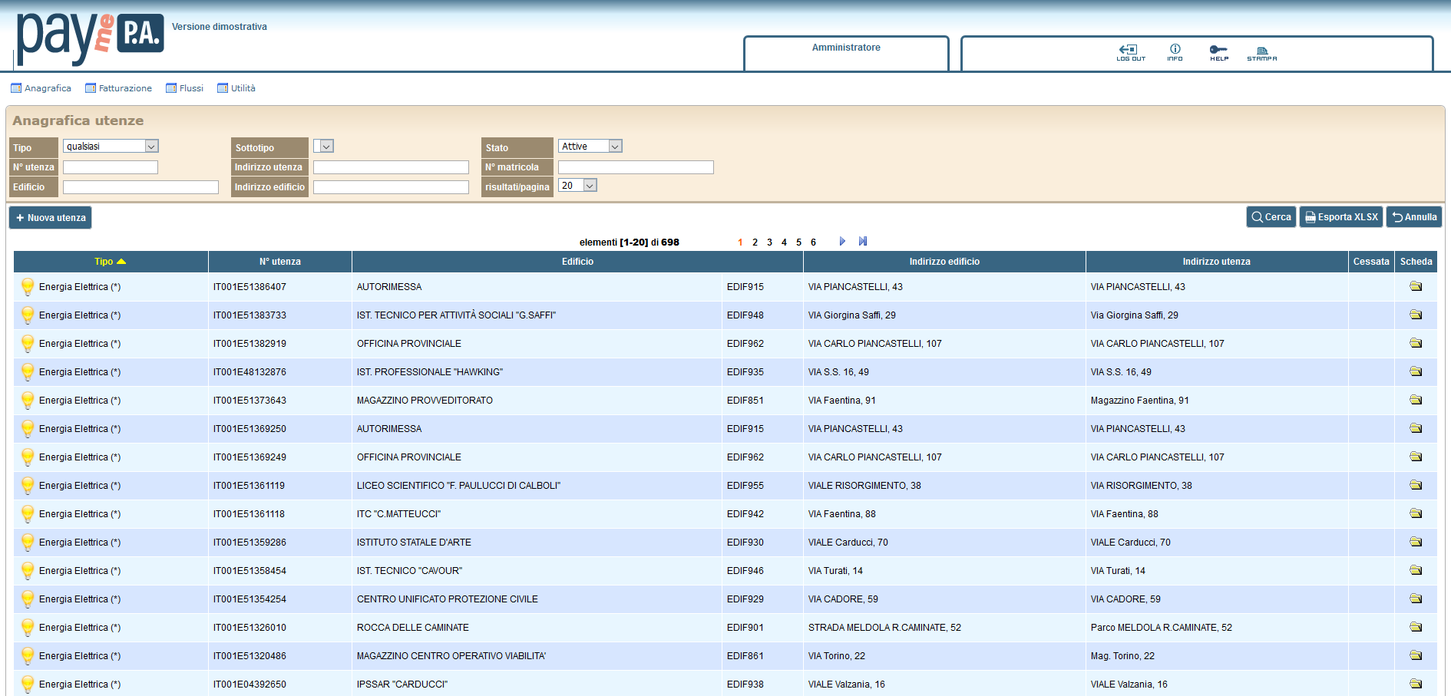This screenshot has width=1451, height=696.
Task: Open the Anagrafica menu
Action: pyautogui.click(x=41, y=88)
